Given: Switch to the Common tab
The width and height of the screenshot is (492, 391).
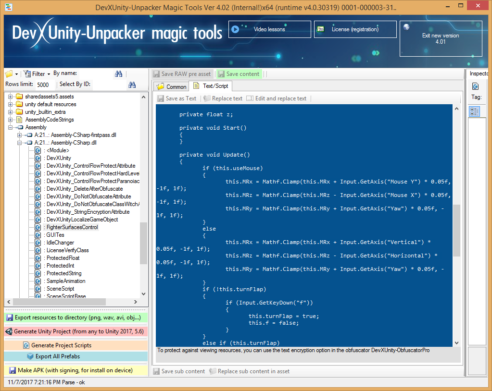Looking at the screenshot, I should (172, 87).
